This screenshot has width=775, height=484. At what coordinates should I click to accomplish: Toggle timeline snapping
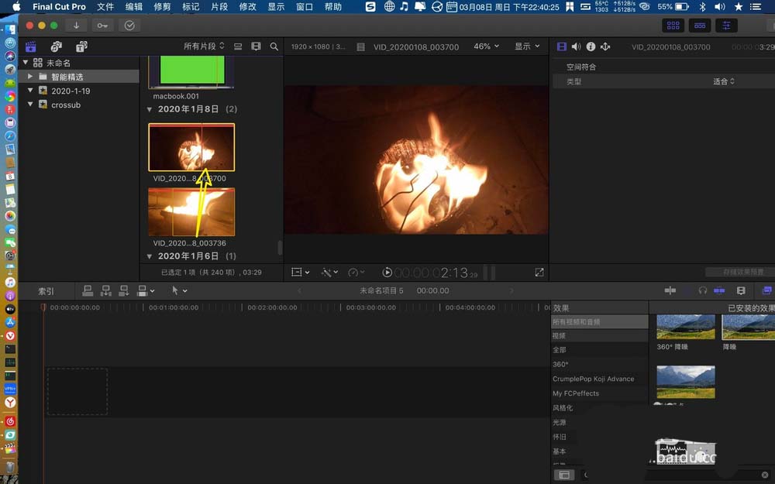pos(719,290)
